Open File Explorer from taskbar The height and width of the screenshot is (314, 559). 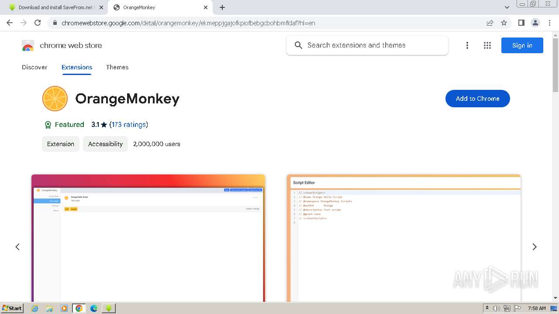[x=49, y=308]
